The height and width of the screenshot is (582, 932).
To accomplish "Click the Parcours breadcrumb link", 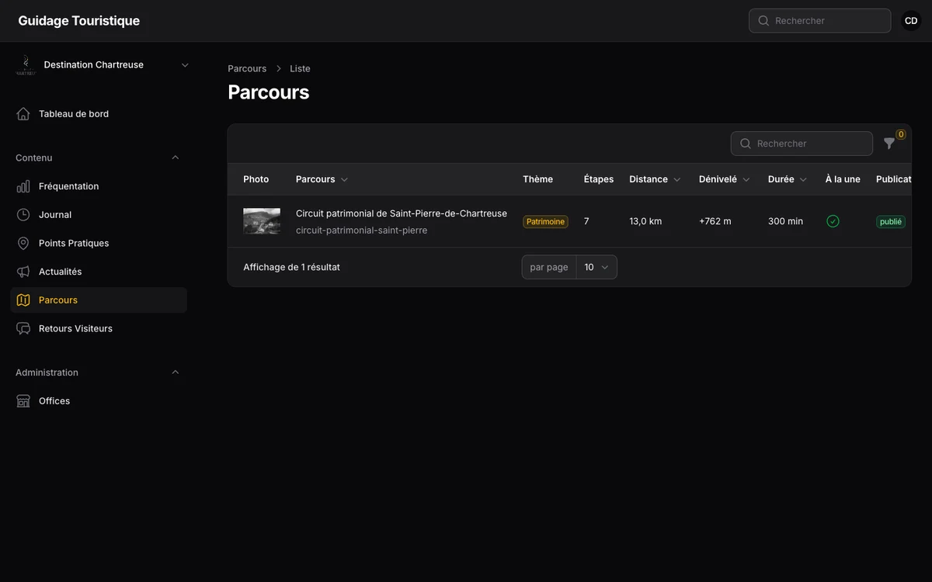I will [x=247, y=69].
